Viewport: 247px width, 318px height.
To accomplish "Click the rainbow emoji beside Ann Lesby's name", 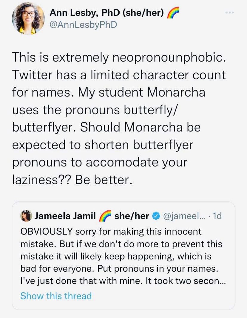I will [x=173, y=13].
